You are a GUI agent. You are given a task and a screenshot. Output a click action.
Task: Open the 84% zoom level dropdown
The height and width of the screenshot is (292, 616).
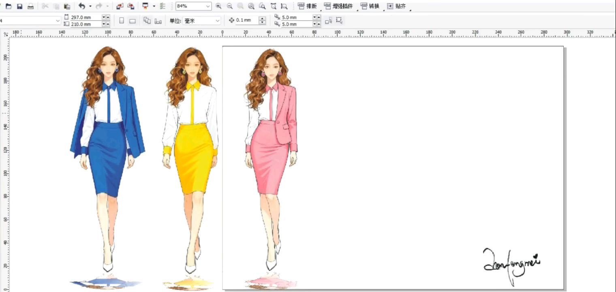click(208, 6)
